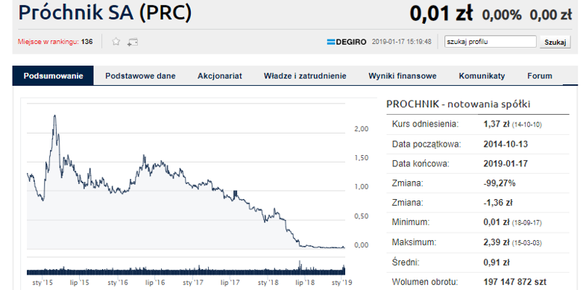
Task: Add company to favorites star icon
Action: point(116,42)
